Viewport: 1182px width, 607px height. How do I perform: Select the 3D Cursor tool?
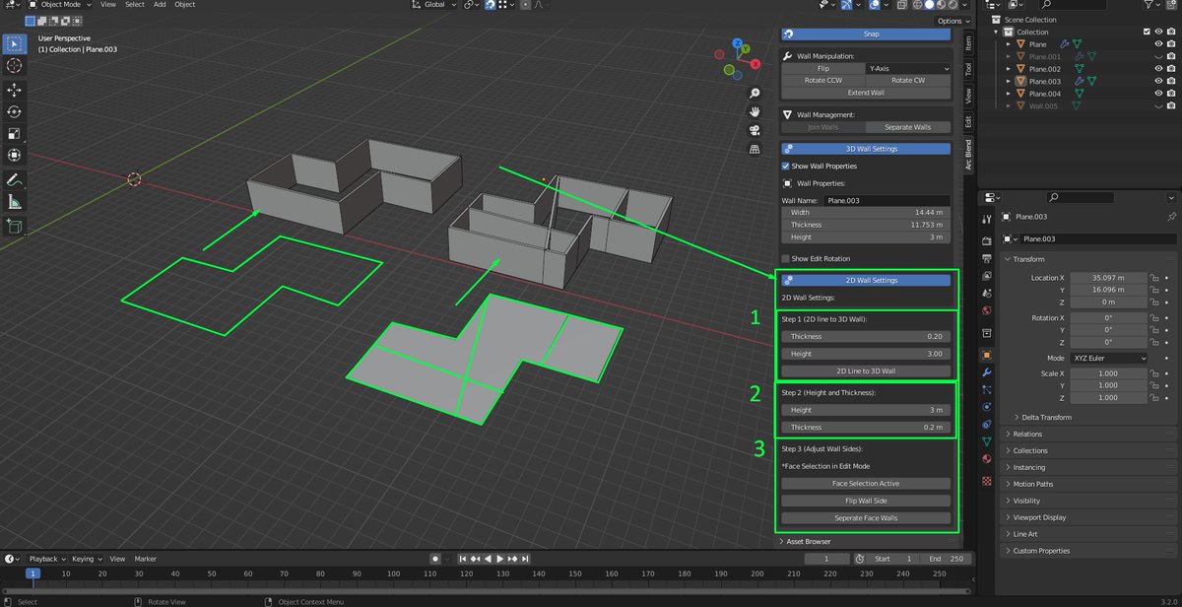[15, 66]
